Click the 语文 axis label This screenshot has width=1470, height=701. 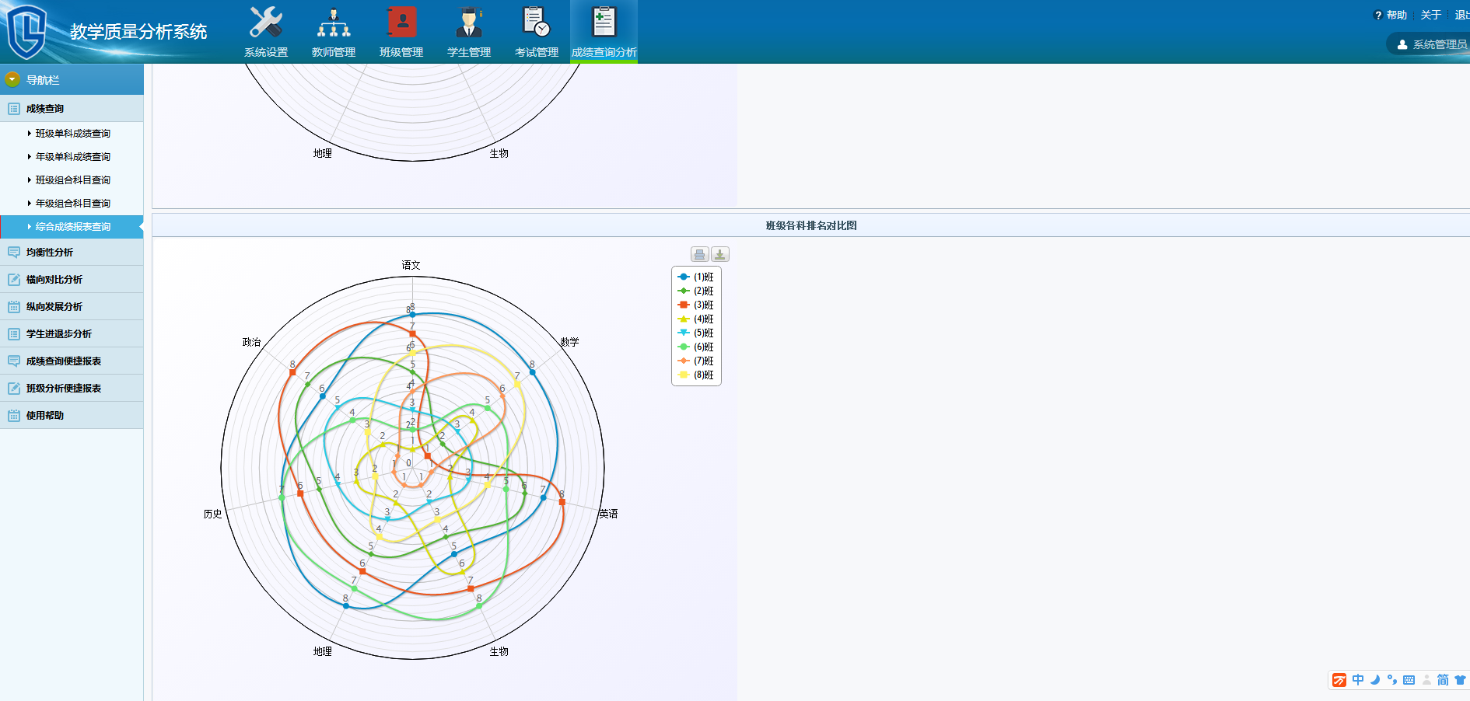pos(411,265)
